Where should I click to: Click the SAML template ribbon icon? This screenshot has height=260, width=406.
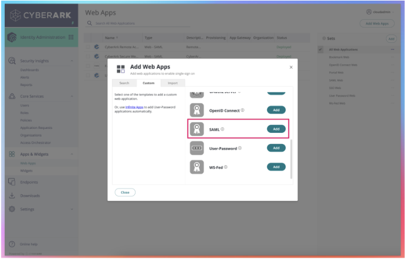pos(197,129)
